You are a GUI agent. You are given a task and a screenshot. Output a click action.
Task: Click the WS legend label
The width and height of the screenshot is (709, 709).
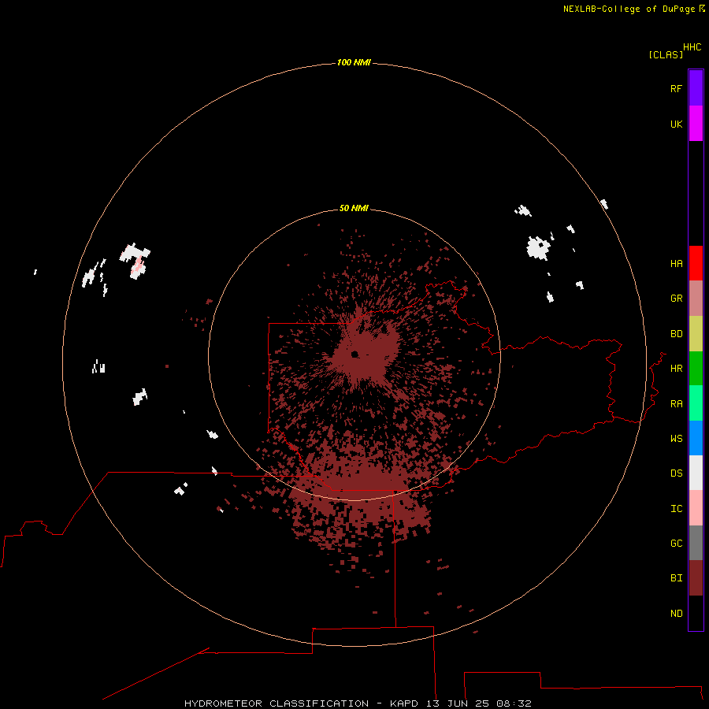[x=676, y=438]
